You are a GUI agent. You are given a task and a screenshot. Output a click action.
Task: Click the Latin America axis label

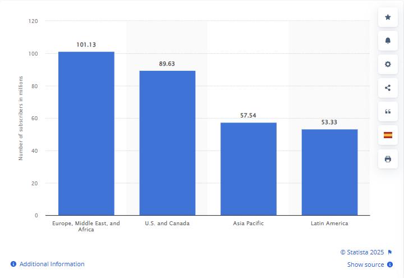pyautogui.click(x=329, y=224)
